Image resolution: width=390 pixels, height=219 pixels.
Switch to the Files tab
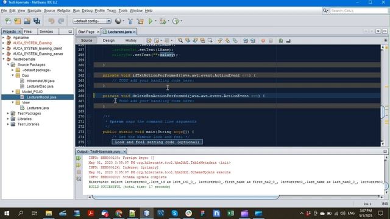27,32
